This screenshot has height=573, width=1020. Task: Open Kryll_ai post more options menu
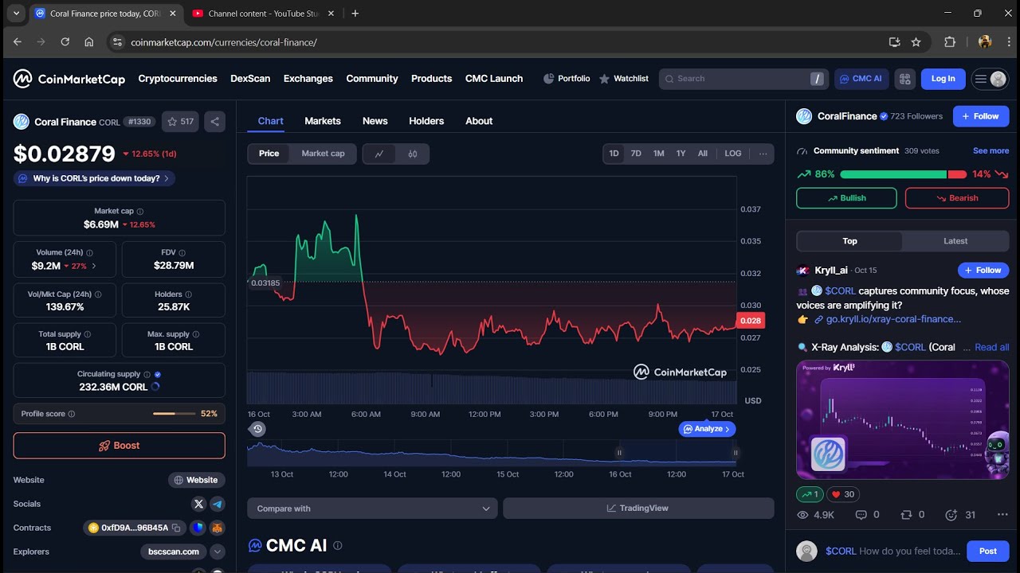coord(1002,515)
